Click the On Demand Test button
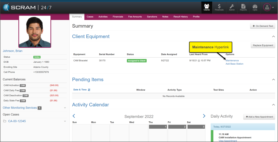This screenshot has width=278, height=142. [263, 26]
